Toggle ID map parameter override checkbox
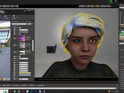The image size is (124, 93). pyautogui.click(x=14, y=45)
